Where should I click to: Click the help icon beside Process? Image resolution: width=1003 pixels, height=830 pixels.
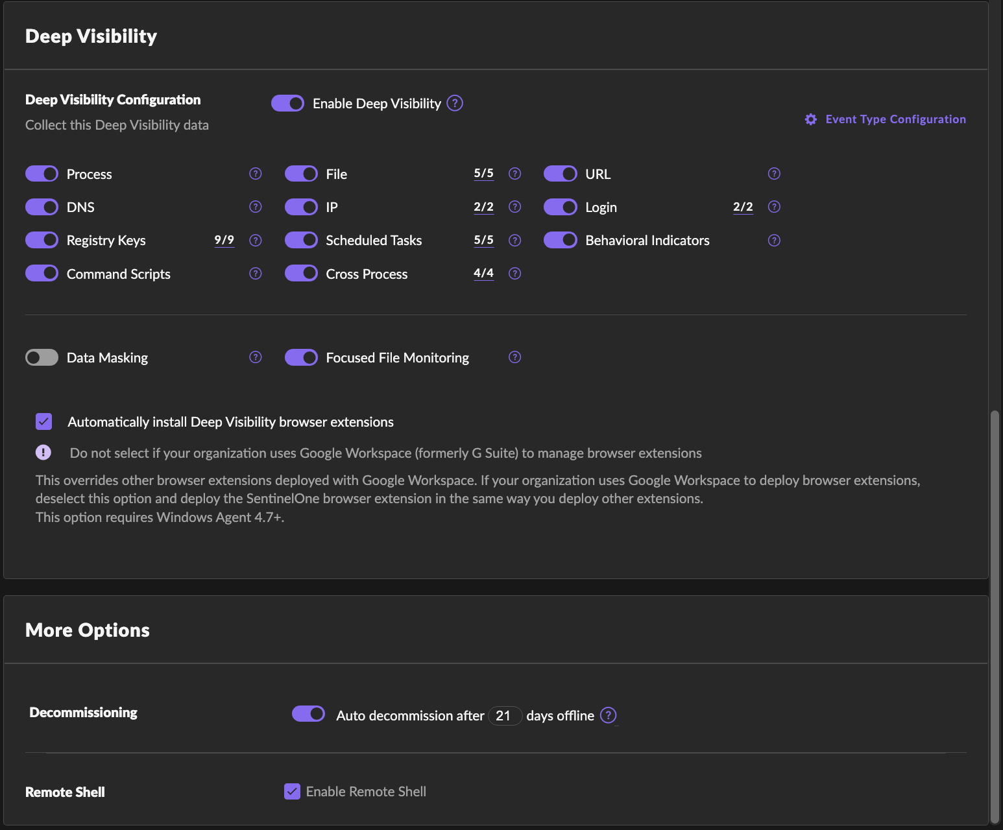tap(256, 174)
